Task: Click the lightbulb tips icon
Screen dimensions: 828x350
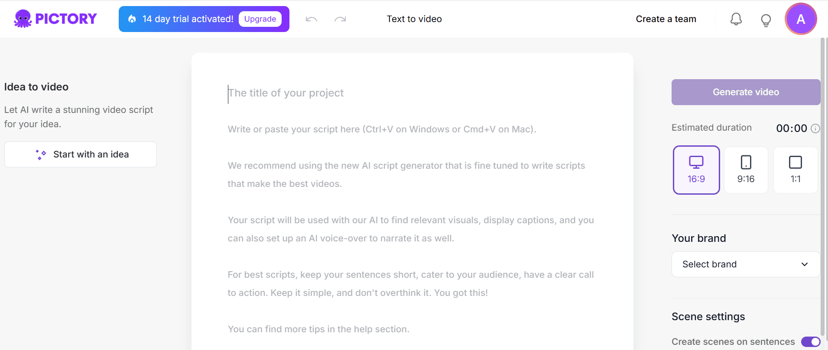Action: coord(766,20)
